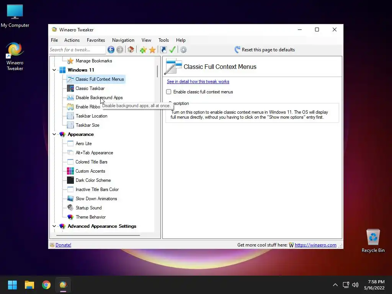Viewport: 392px width, 294px height.
Task: Click the green checkmark toolbar icon
Action: point(172,49)
